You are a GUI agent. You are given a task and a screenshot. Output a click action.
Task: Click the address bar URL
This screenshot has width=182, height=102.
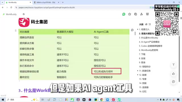pos(47,8)
